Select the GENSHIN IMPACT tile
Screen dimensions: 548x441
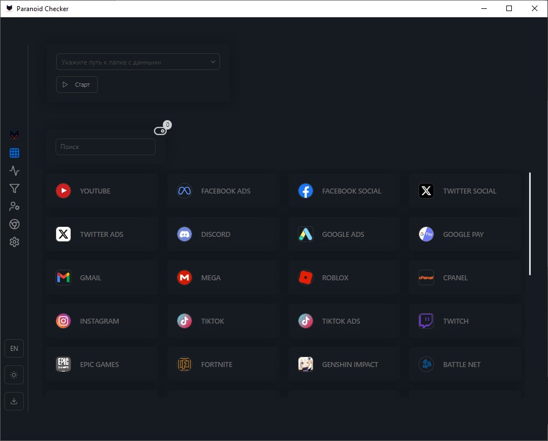tap(344, 364)
